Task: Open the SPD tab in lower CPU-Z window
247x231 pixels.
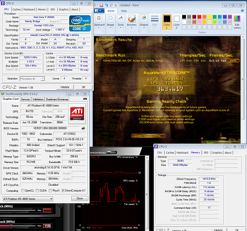Action: 206,152
